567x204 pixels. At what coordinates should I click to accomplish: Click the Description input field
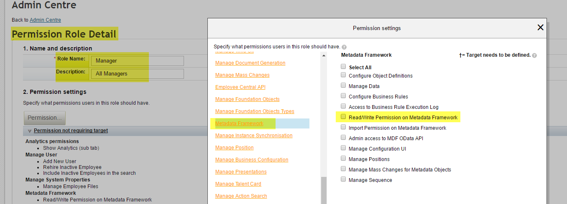click(138, 74)
